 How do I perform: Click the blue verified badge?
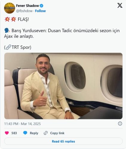[42, 6]
